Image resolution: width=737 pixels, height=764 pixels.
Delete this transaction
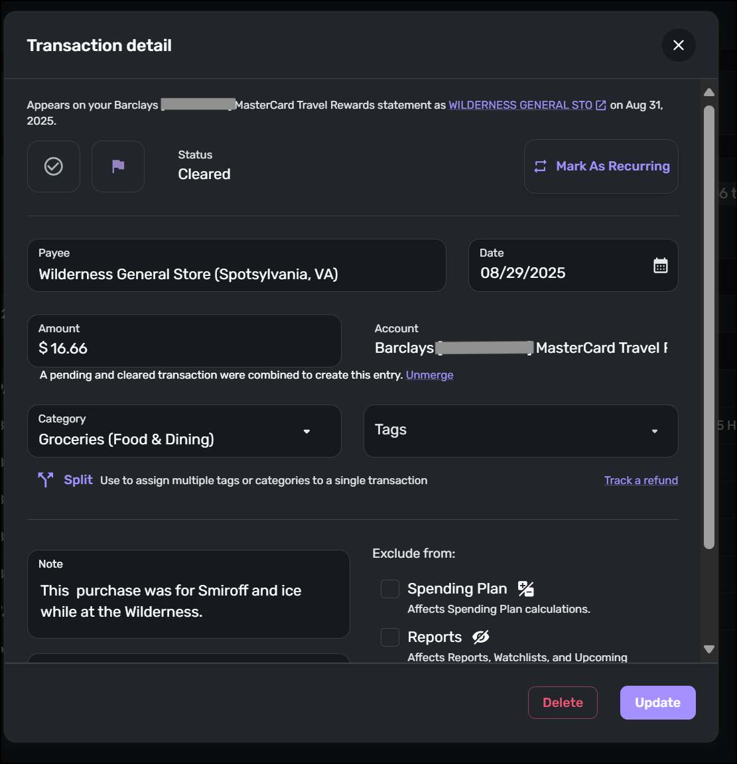pyautogui.click(x=563, y=702)
